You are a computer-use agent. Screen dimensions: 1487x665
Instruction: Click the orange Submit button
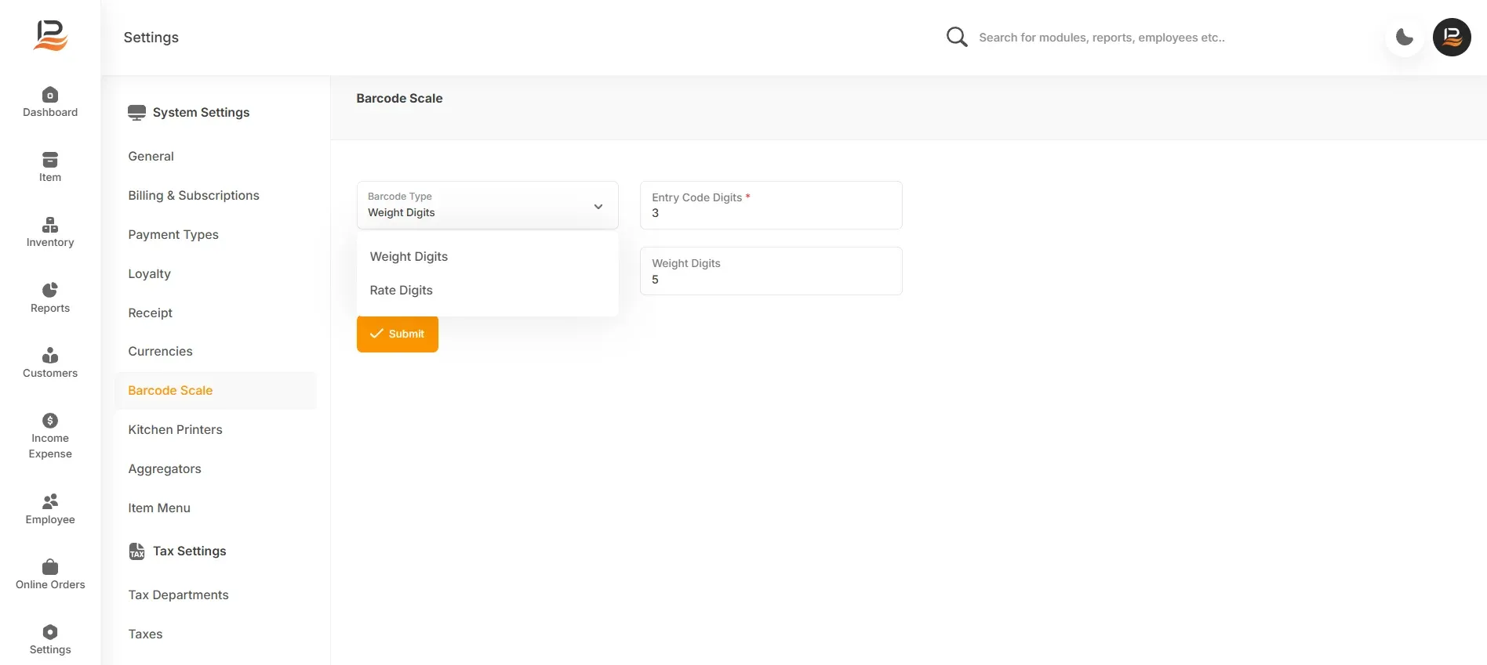(398, 334)
